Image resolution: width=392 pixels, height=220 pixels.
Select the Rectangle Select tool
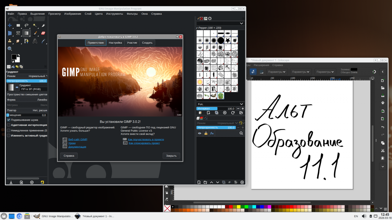tap(18, 25)
